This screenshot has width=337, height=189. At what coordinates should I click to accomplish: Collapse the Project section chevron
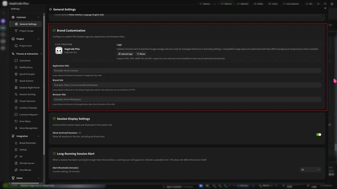click(x=38, y=39)
